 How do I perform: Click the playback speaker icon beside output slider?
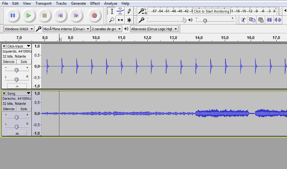point(190,20)
